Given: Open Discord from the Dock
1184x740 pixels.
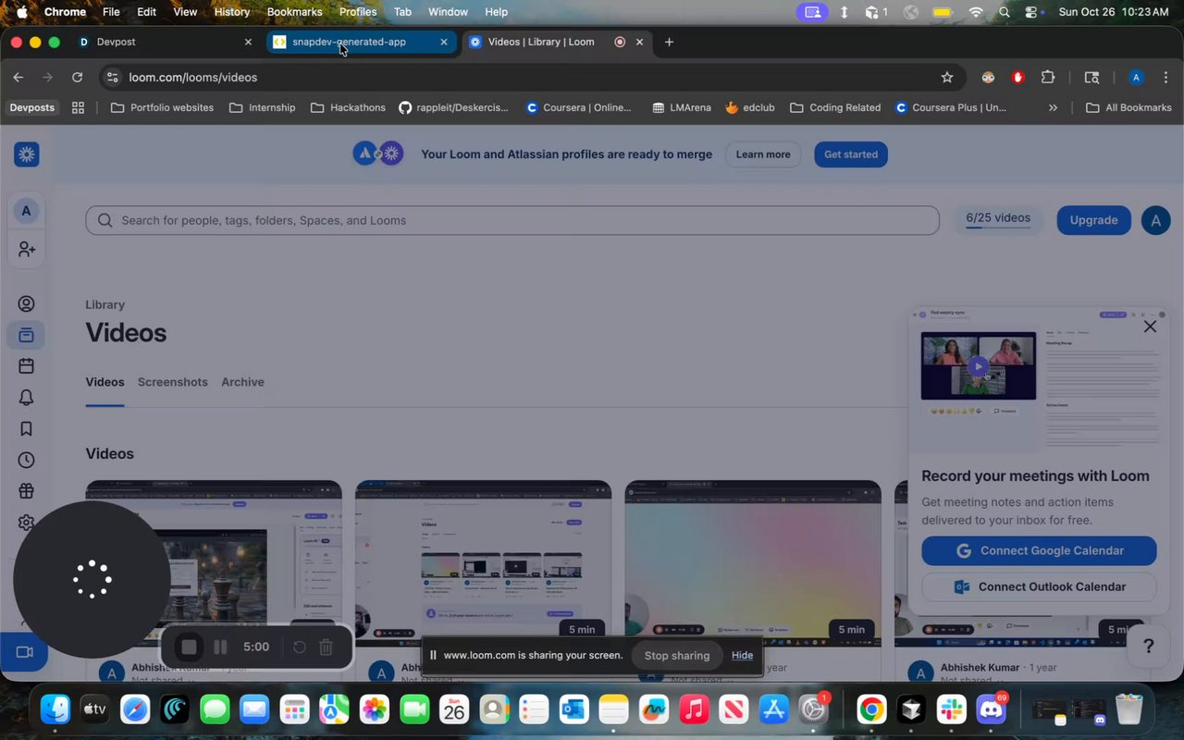Looking at the screenshot, I should tap(992, 709).
